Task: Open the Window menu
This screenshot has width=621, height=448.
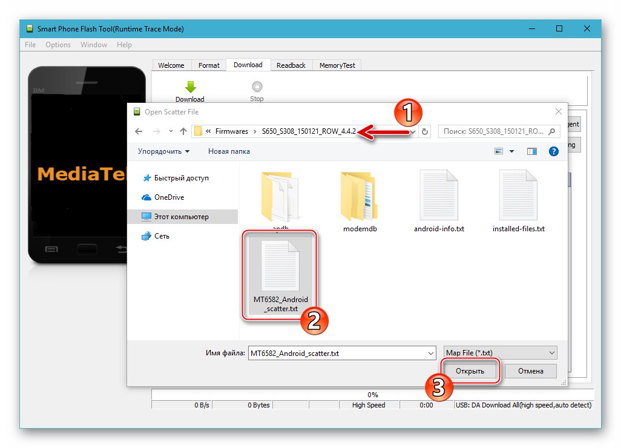Action: point(94,45)
